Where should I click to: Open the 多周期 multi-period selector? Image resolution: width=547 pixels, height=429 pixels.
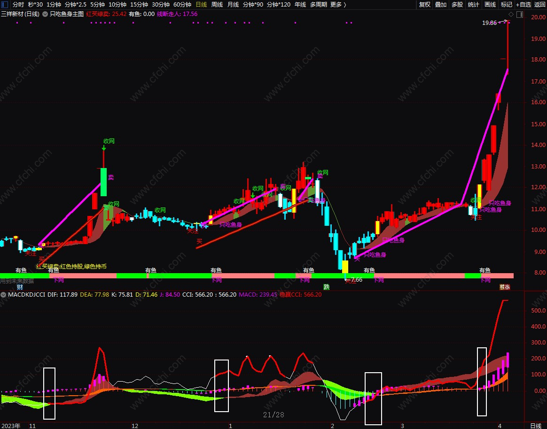pyautogui.click(x=318, y=5)
